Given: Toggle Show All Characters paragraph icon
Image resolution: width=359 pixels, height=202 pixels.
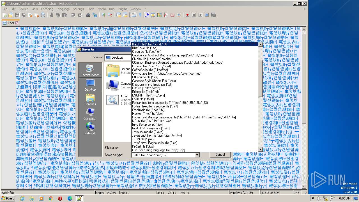Looking at the screenshot, I should (x=140, y=15).
